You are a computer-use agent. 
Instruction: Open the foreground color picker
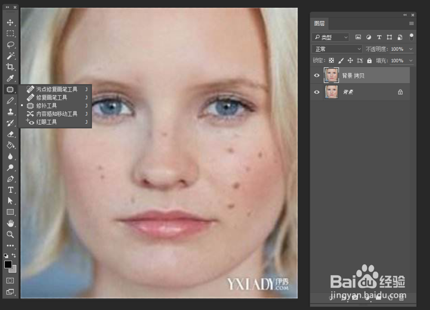8,264
